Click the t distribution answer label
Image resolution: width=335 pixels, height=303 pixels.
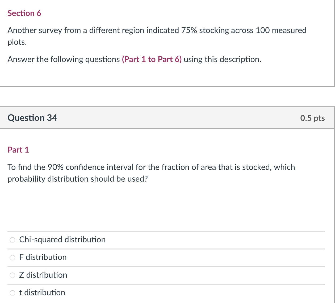(x=42, y=293)
